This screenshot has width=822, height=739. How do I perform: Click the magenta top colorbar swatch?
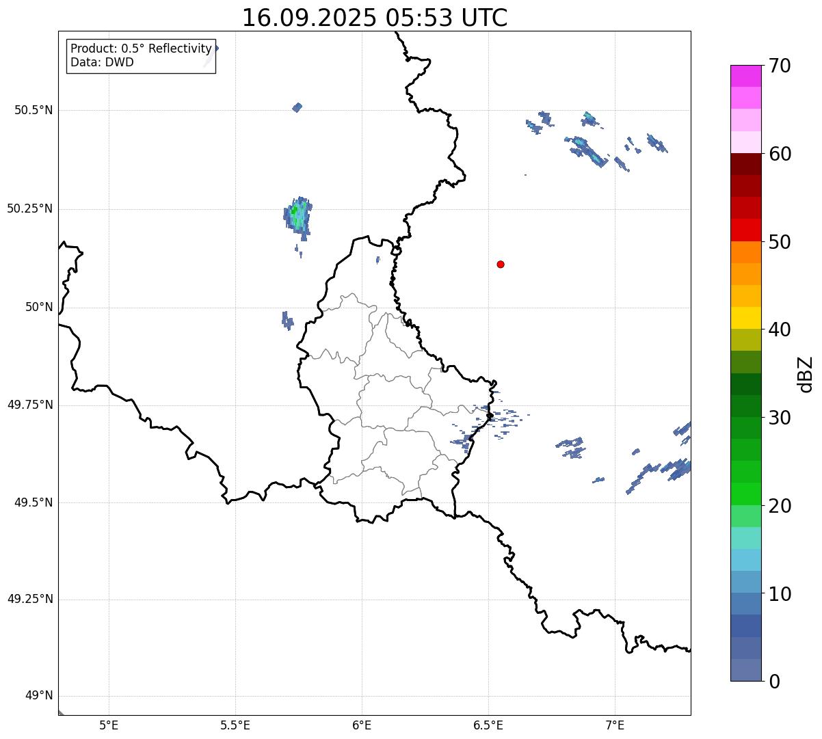746,76
